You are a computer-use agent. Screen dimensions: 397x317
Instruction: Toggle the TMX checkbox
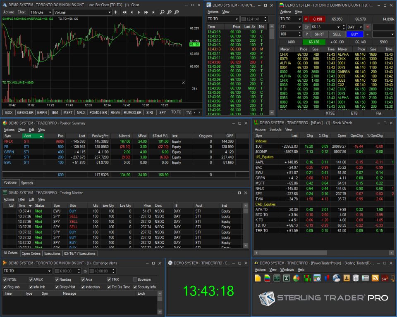pyautogui.click(x=109, y=279)
